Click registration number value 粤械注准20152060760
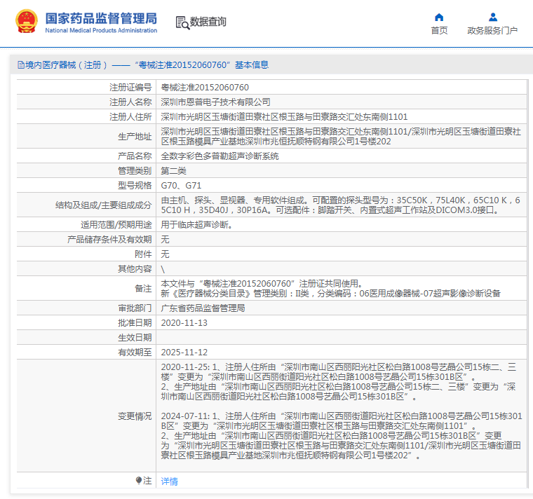The image size is (533, 499). 205,88
